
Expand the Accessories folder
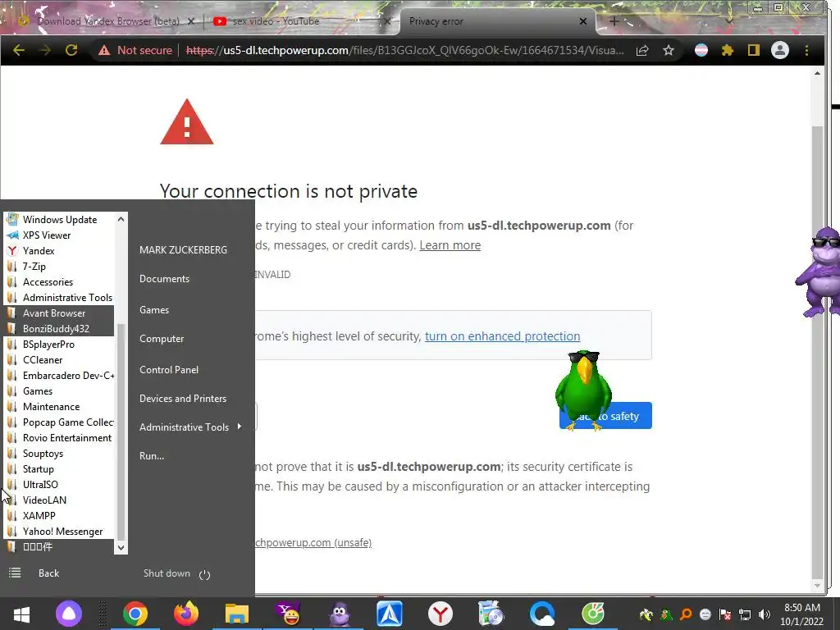point(59,282)
